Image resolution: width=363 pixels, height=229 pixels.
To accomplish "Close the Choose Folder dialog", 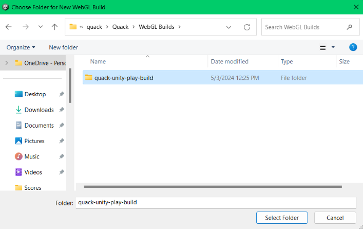I will (356, 7).
